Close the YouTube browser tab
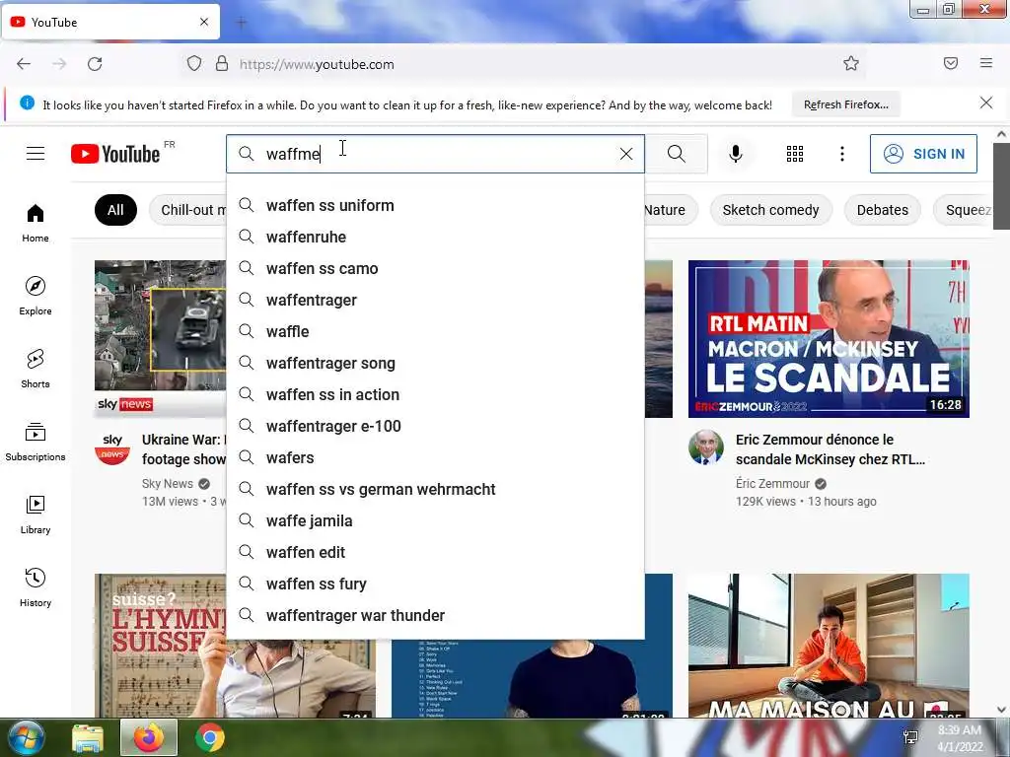 [x=204, y=22]
